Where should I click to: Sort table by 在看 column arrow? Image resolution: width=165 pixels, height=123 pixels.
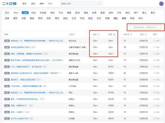[x=114, y=34]
